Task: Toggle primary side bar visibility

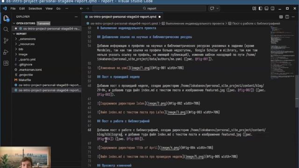Action: (x=260, y=8)
